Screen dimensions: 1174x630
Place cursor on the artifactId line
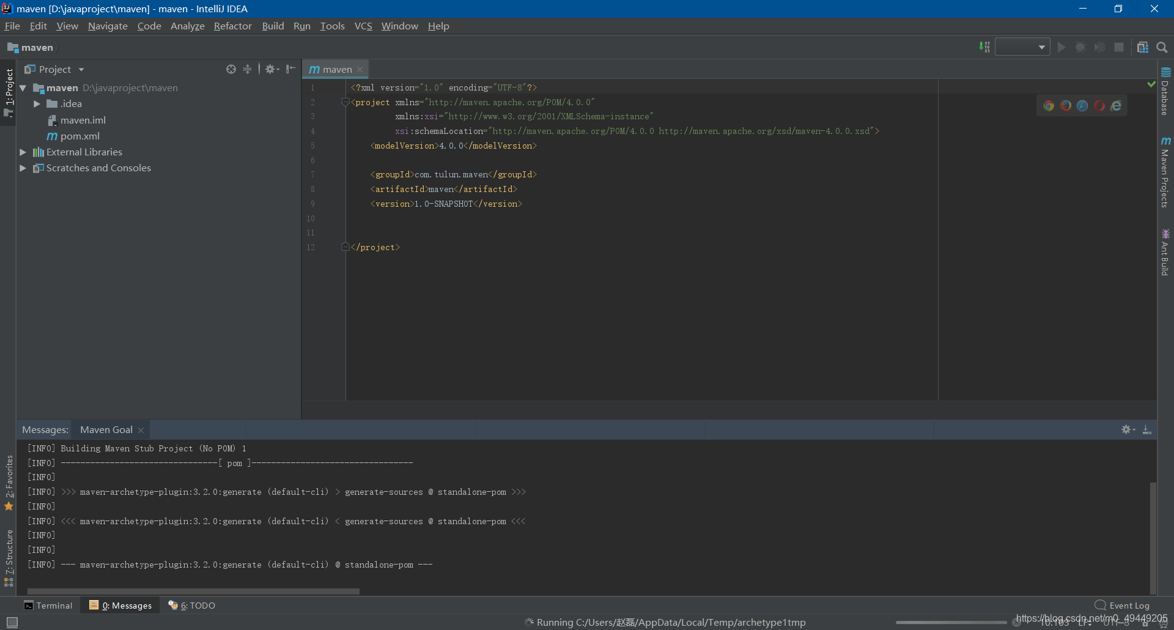click(443, 189)
